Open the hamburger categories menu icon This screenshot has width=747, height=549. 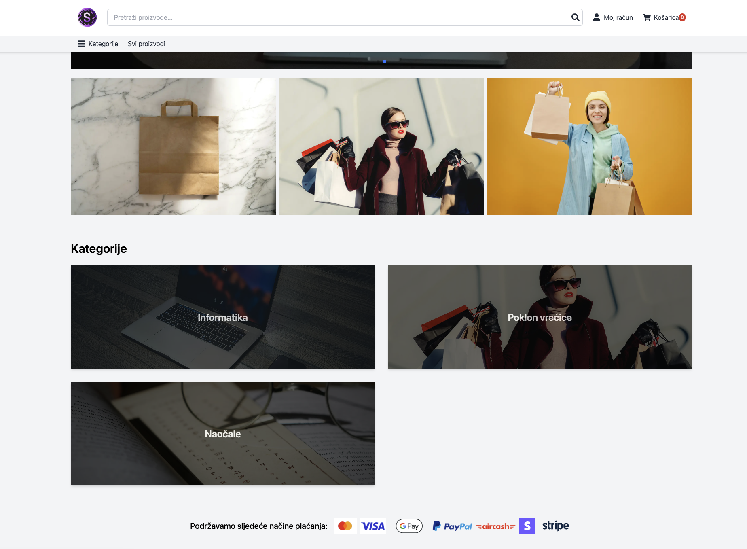[x=81, y=44]
